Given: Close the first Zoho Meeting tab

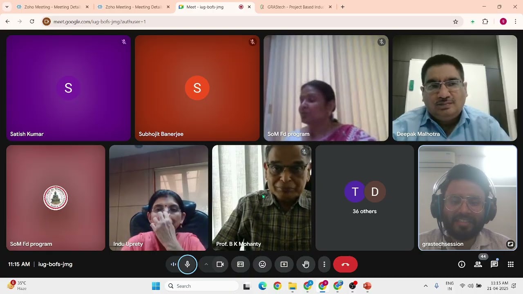Looking at the screenshot, I should (87, 7).
